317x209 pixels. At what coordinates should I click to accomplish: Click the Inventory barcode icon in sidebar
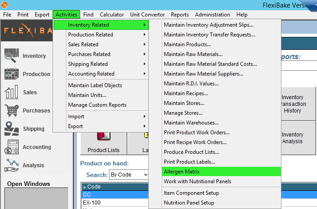coord(12,56)
